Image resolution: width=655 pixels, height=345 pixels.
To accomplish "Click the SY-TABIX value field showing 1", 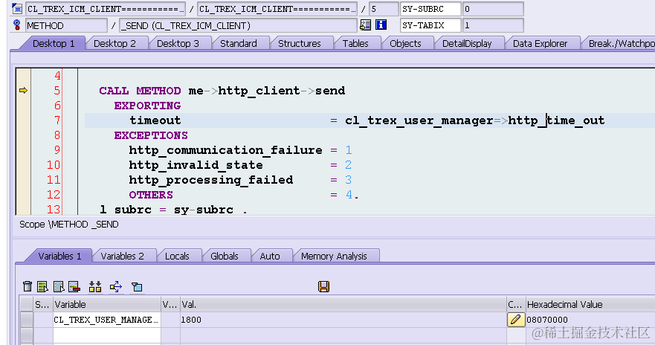I will click(x=493, y=25).
